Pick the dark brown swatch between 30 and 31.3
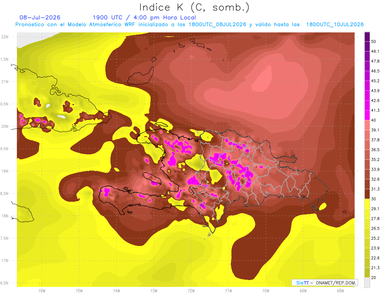Screen dimensions: 382x295 [x=367, y=193]
